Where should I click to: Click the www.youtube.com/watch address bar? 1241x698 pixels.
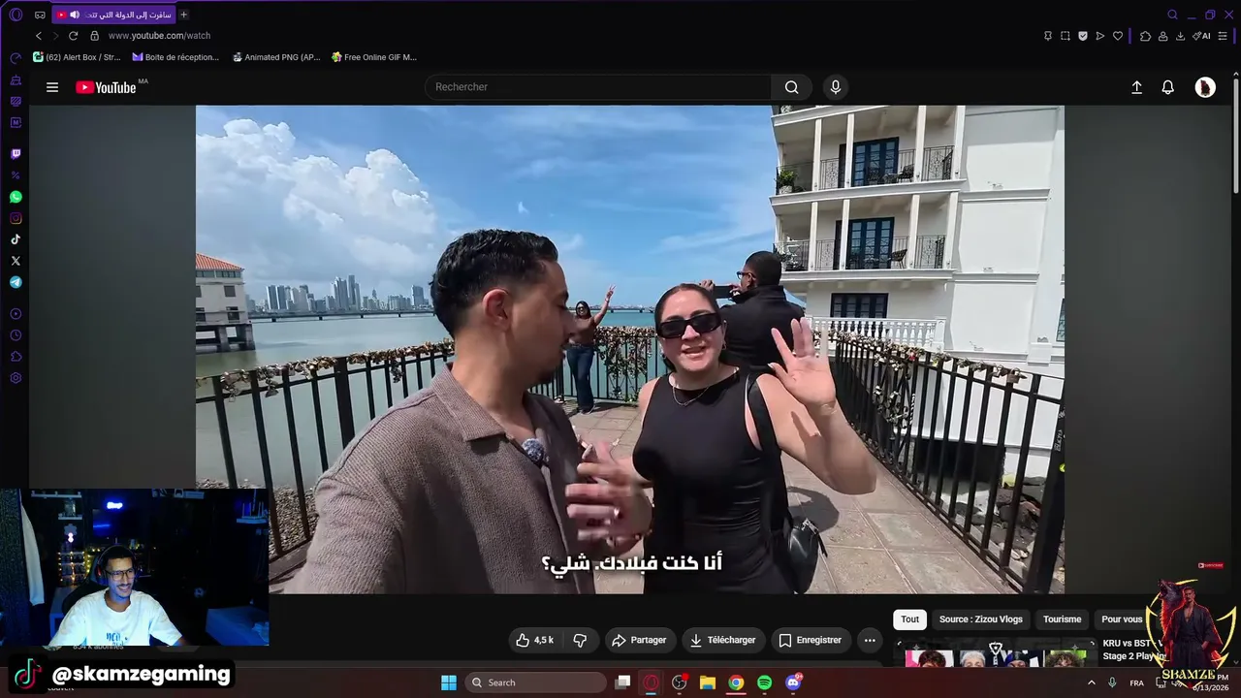[x=159, y=36]
